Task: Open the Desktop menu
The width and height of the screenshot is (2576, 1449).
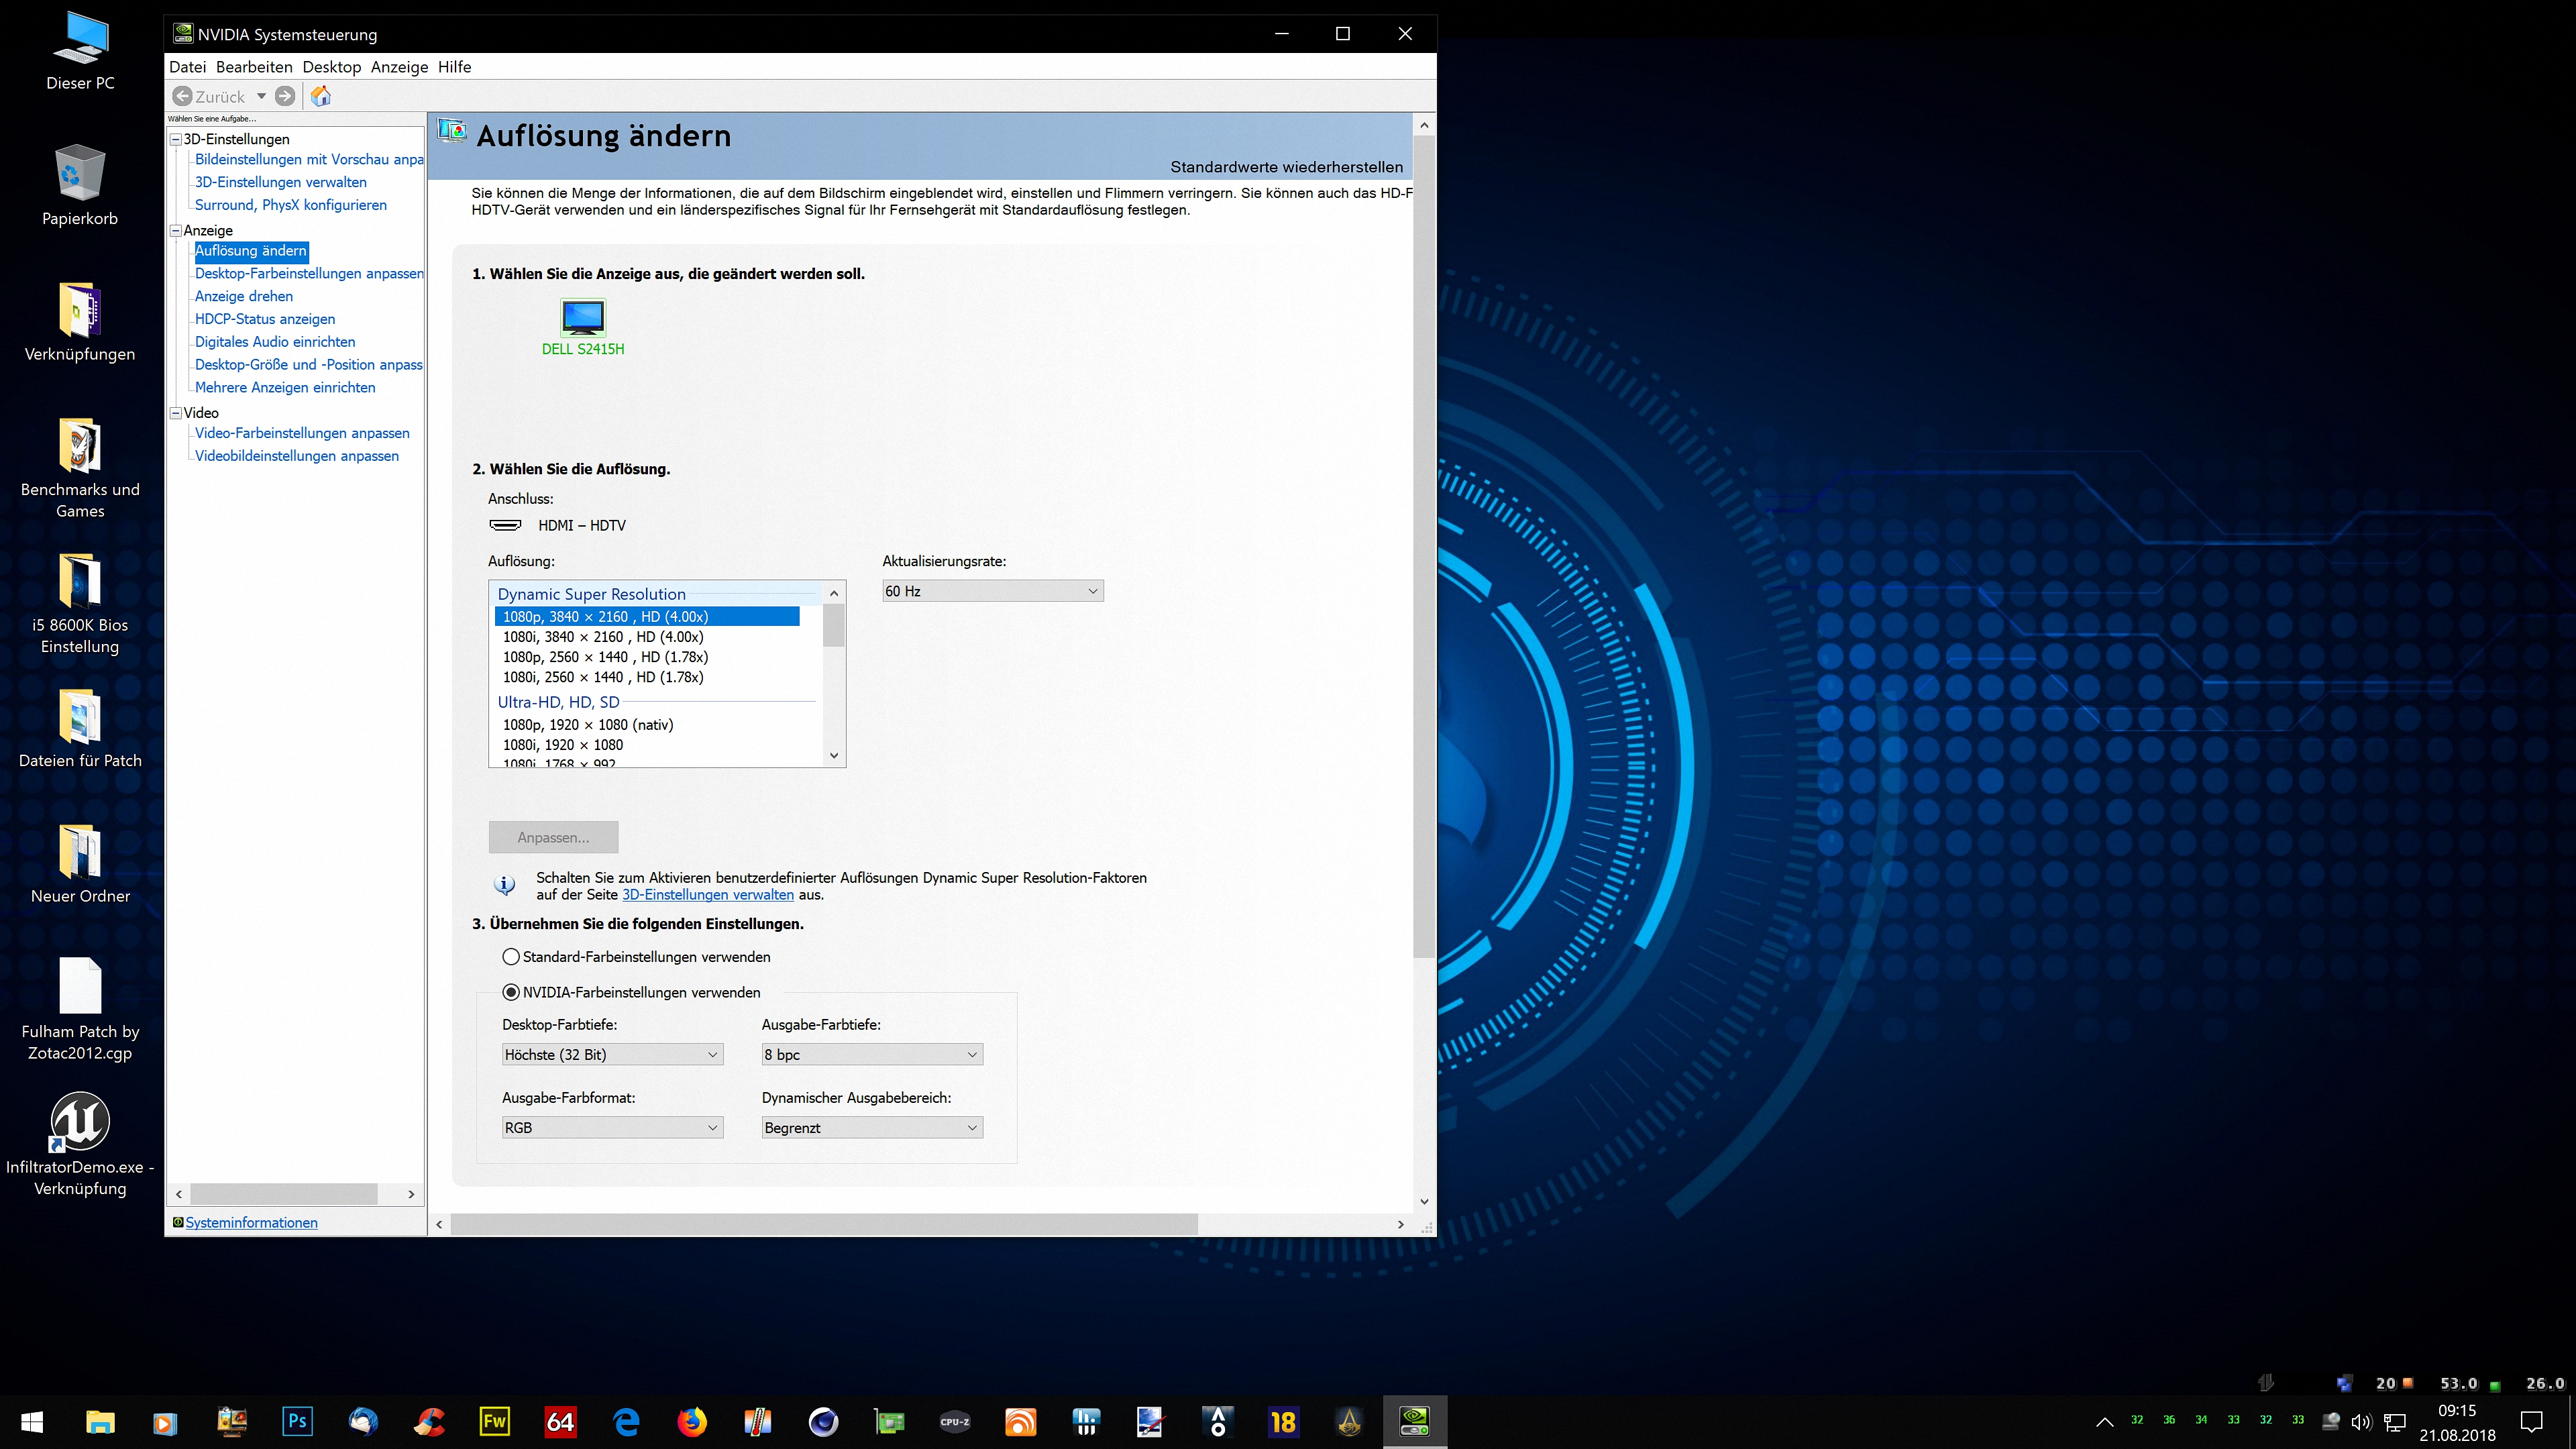Action: click(x=331, y=67)
